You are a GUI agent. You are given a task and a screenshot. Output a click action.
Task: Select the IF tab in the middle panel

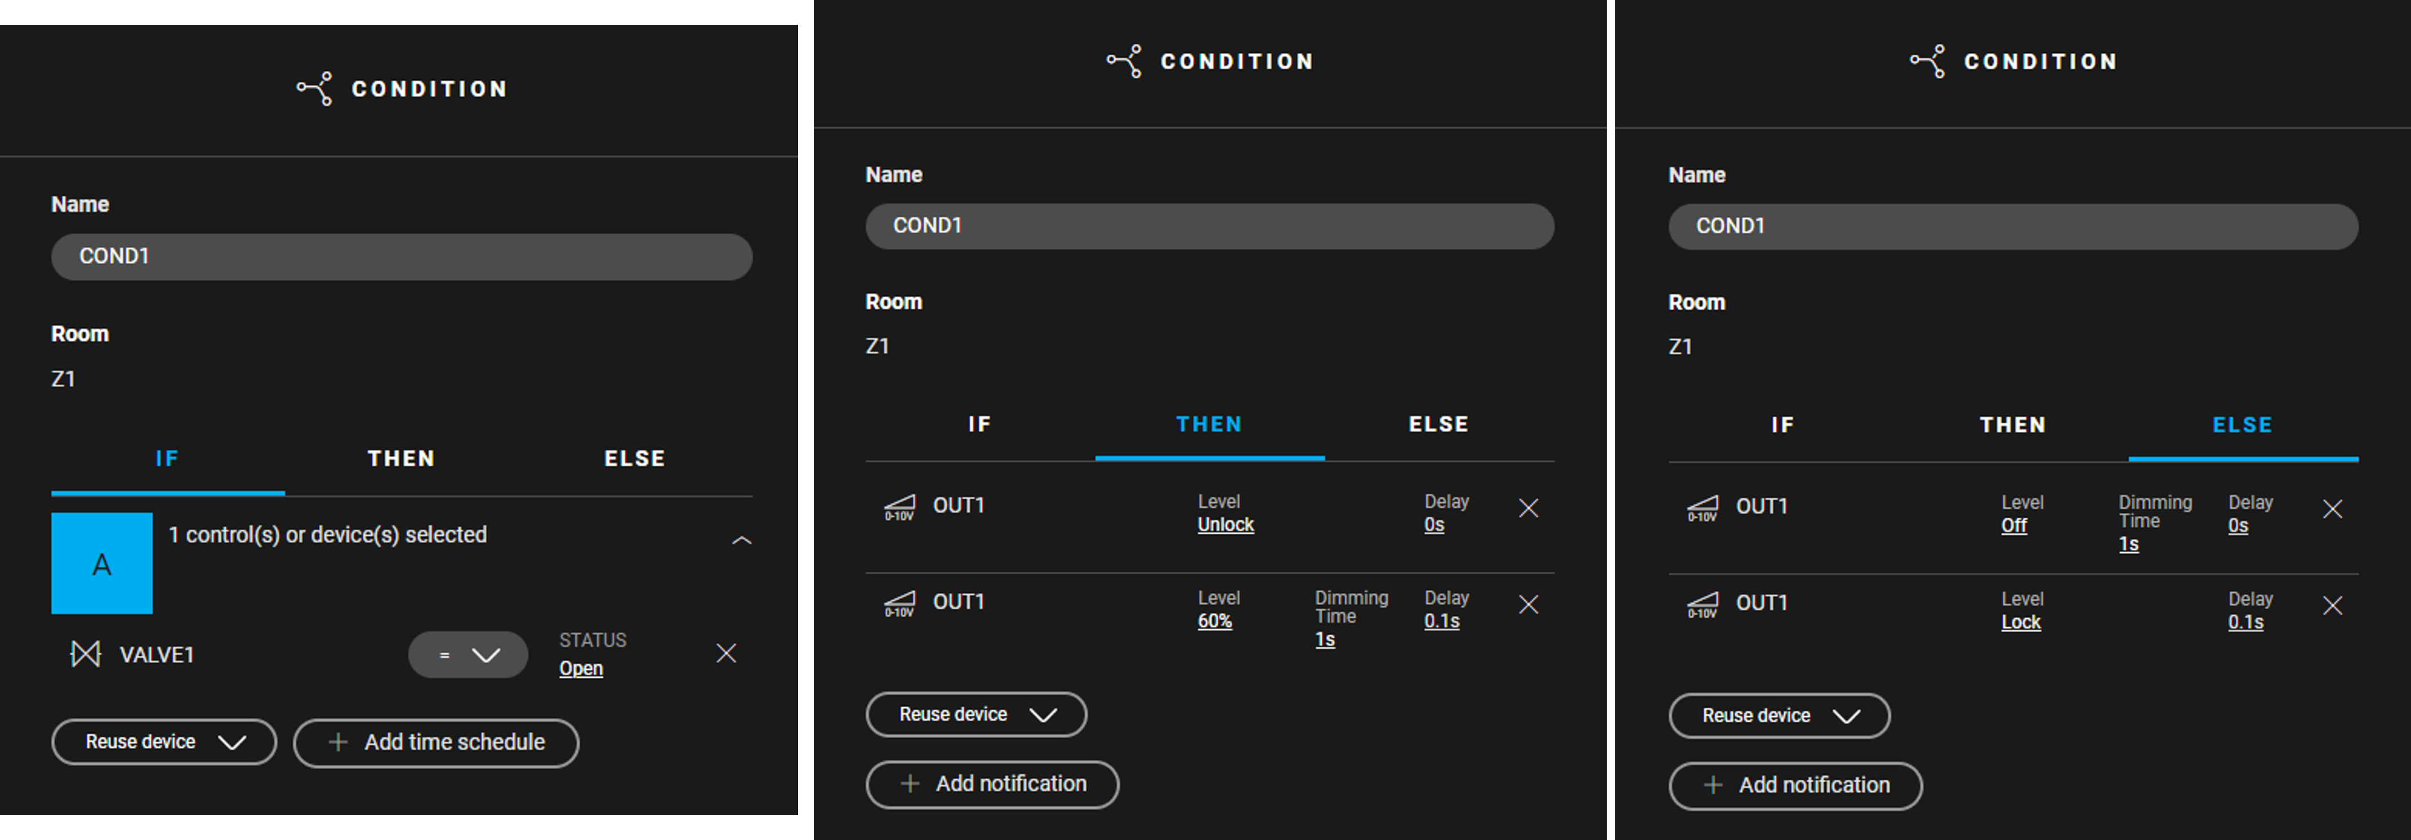[x=980, y=424]
